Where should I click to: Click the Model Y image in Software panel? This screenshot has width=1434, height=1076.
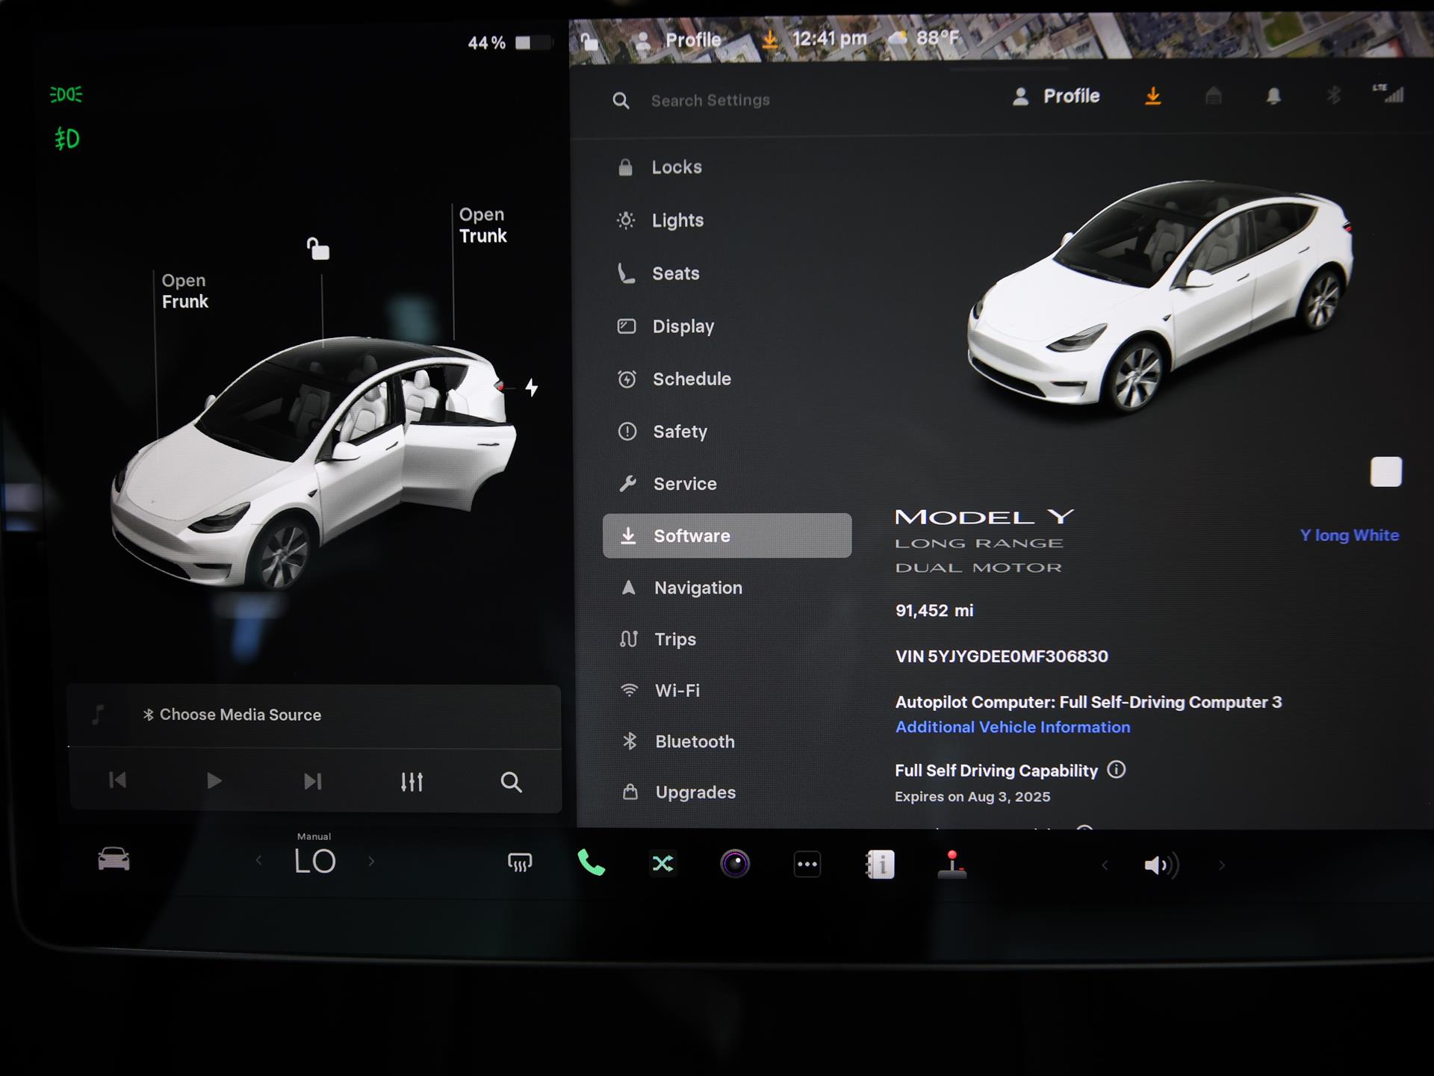point(1159,295)
